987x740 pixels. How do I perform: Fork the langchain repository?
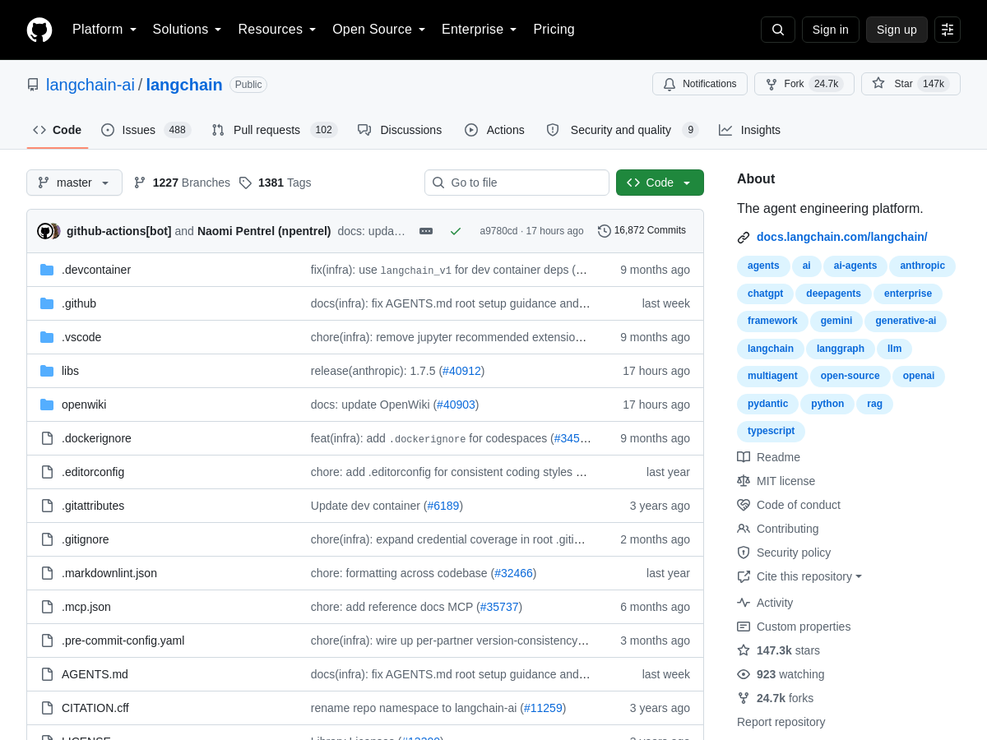click(x=804, y=84)
